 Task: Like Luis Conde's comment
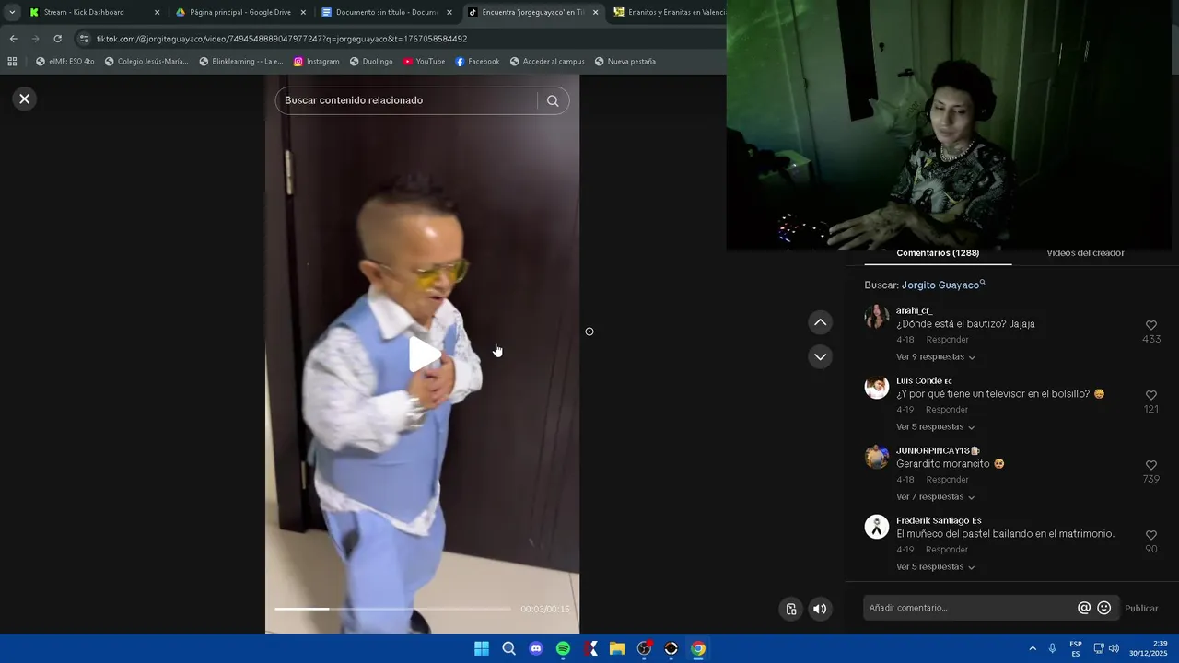click(x=1151, y=395)
